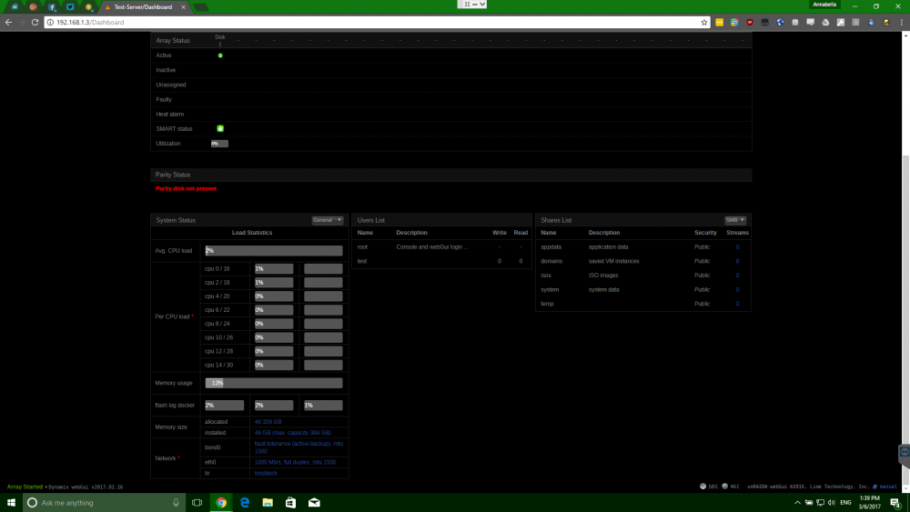Click the colorful S extension icon

point(734,22)
